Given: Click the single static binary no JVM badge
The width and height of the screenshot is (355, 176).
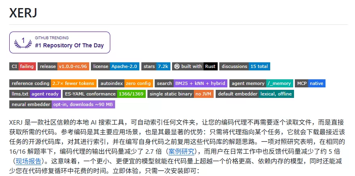Looking at the screenshot, I should click(x=181, y=94).
